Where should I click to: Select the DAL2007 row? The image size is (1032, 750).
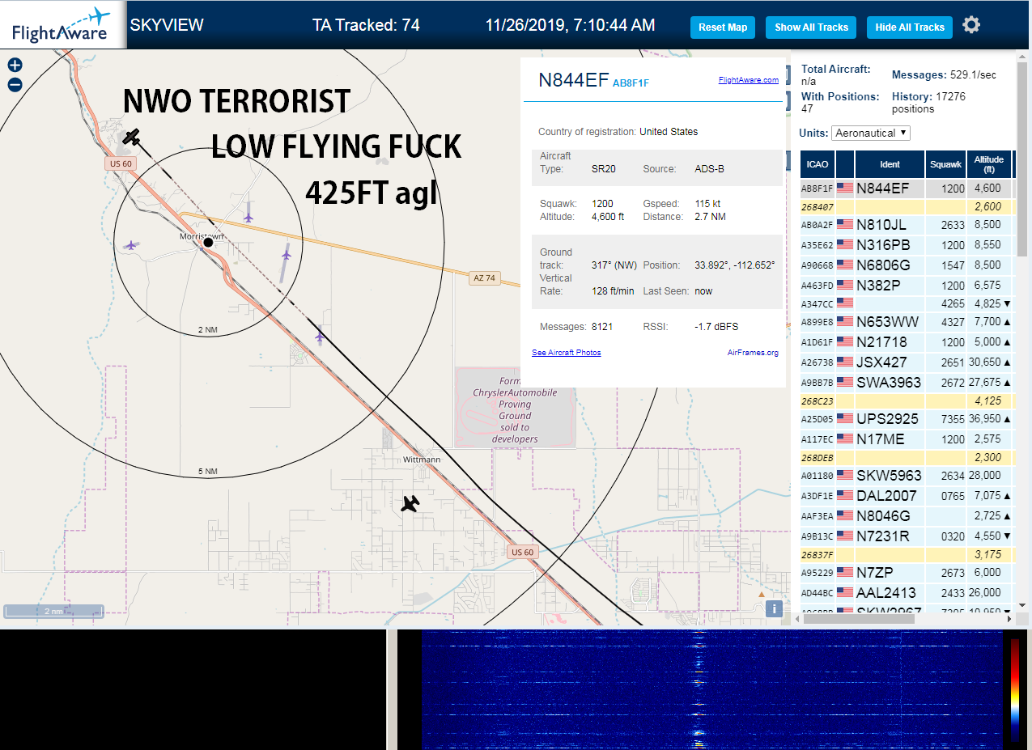click(x=907, y=496)
